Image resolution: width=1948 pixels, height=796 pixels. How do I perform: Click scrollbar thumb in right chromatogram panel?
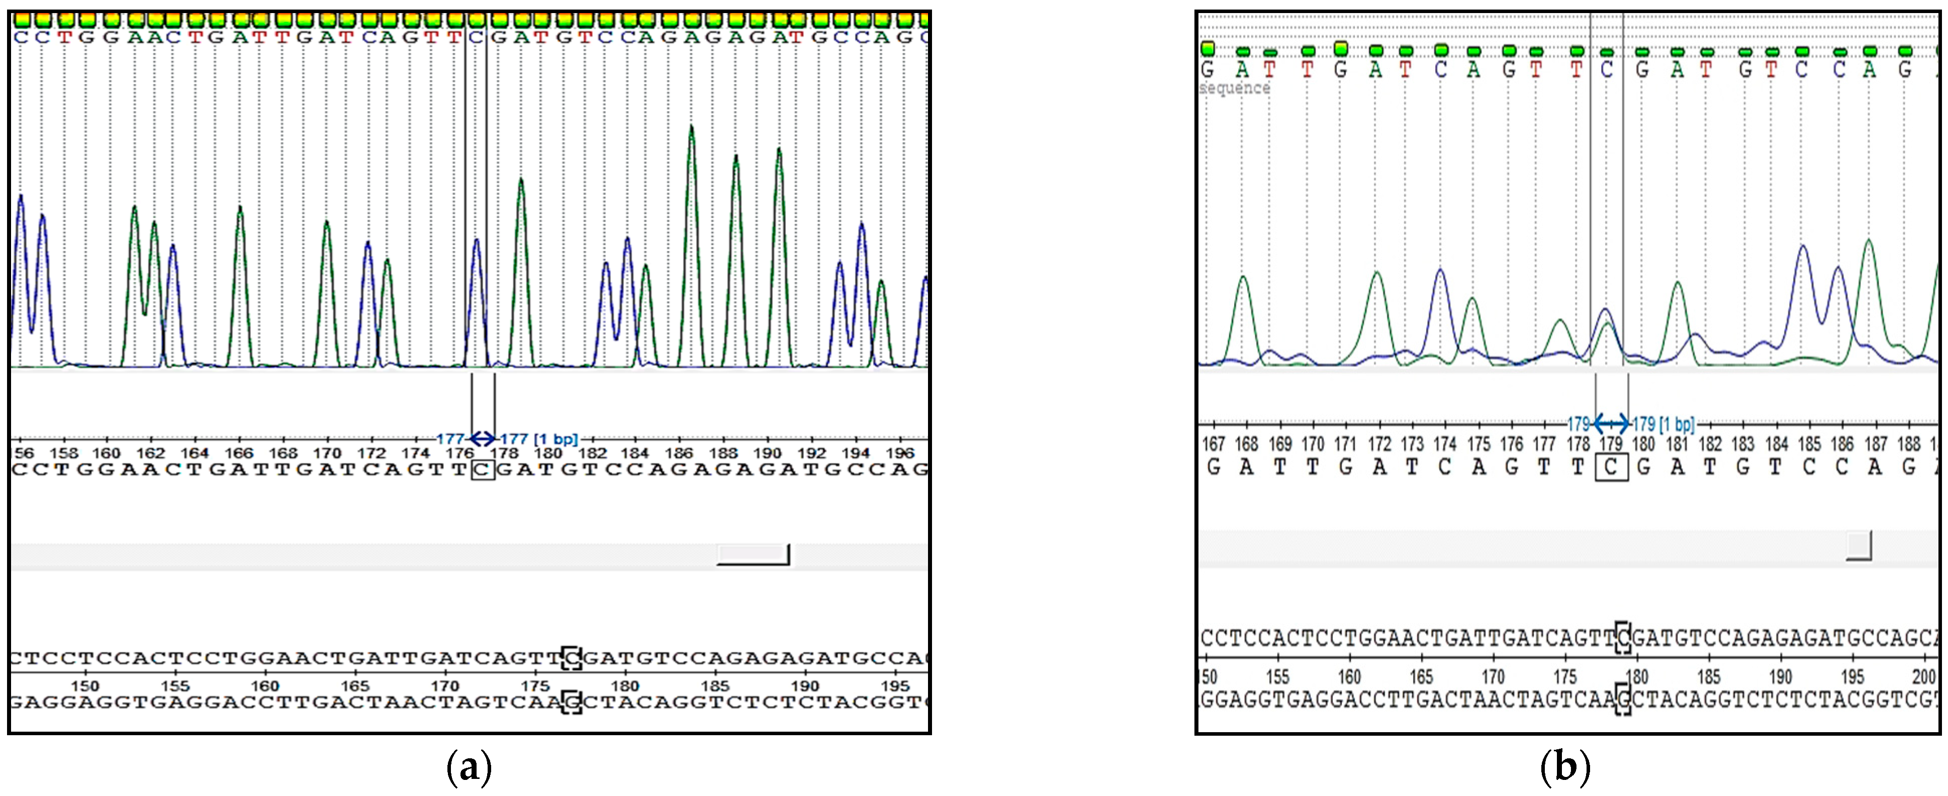1858,546
